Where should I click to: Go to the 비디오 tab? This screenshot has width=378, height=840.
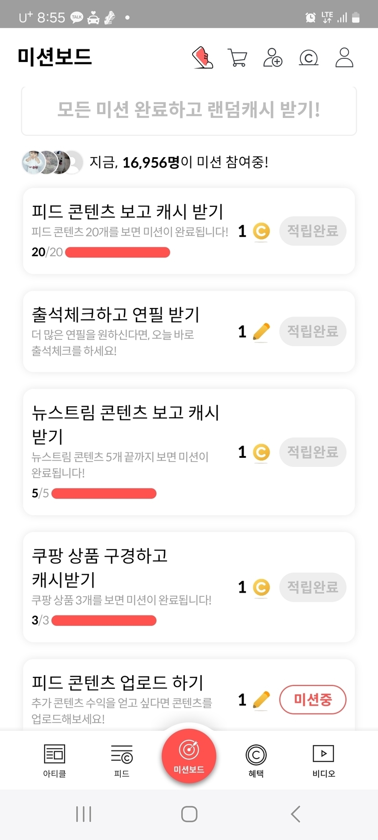(x=323, y=761)
